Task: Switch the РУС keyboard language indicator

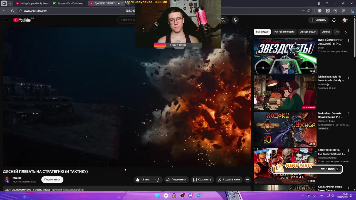Action: click(322, 196)
